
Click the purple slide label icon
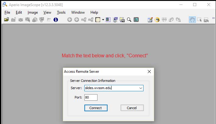[108, 20]
